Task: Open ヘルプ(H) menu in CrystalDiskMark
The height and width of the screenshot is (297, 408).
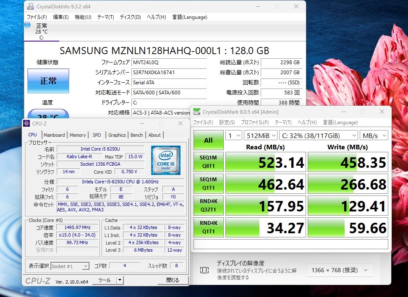Action: click(x=307, y=122)
